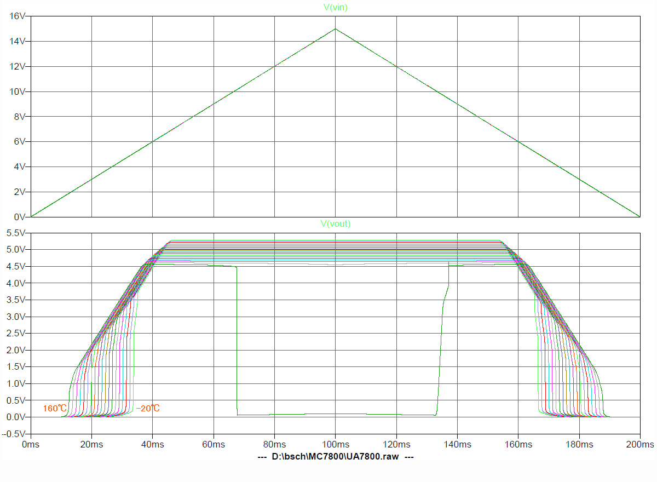This screenshot has height=482, width=657.
Task: Click the 5.5V label on lower pane axis
Action: pyautogui.click(x=15, y=233)
